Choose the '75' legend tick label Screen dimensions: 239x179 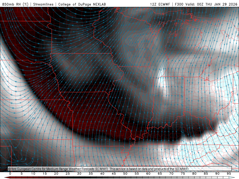(183, 174)
